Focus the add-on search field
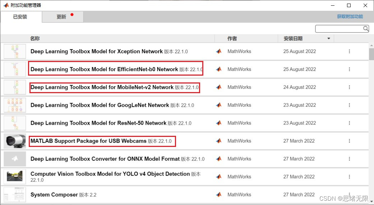The image size is (374, 205). [342, 29]
